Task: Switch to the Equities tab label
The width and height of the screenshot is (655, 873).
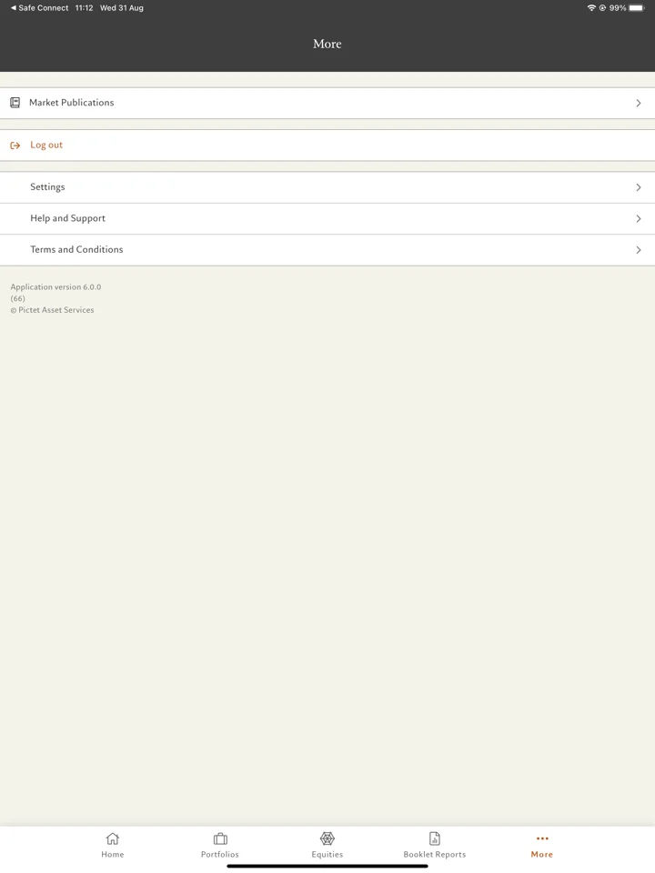Action: click(x=327, y=854)
